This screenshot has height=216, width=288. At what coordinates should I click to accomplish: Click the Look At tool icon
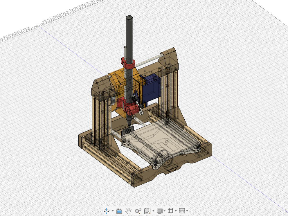pyautogui.click(x=119, y=211)
